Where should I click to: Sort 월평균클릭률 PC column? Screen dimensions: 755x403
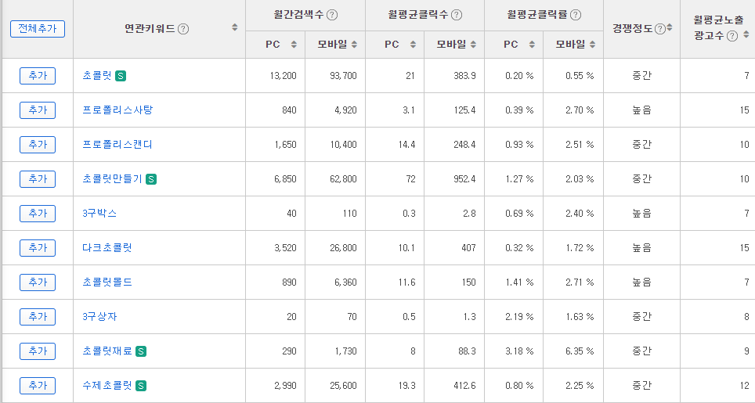tap(532, 45)
